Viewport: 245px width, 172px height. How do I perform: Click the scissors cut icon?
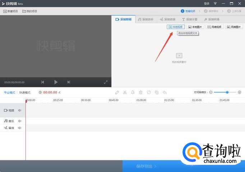125,92
